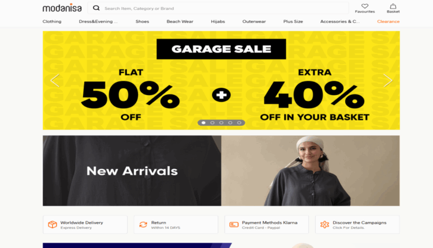Select the second carousel dot
The width and height of the screenshot is (433, 248).
(x=212, y=123)
